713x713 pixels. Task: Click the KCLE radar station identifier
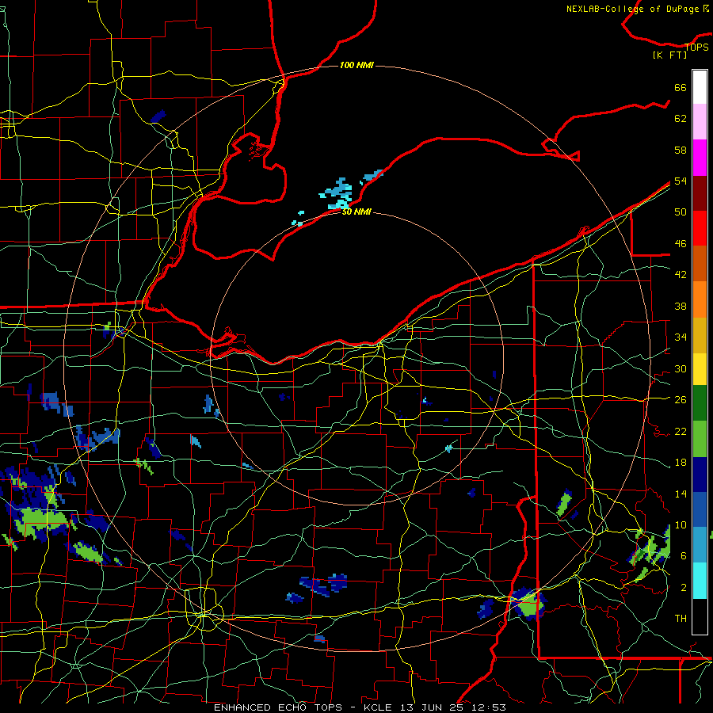tap(377, 707)
